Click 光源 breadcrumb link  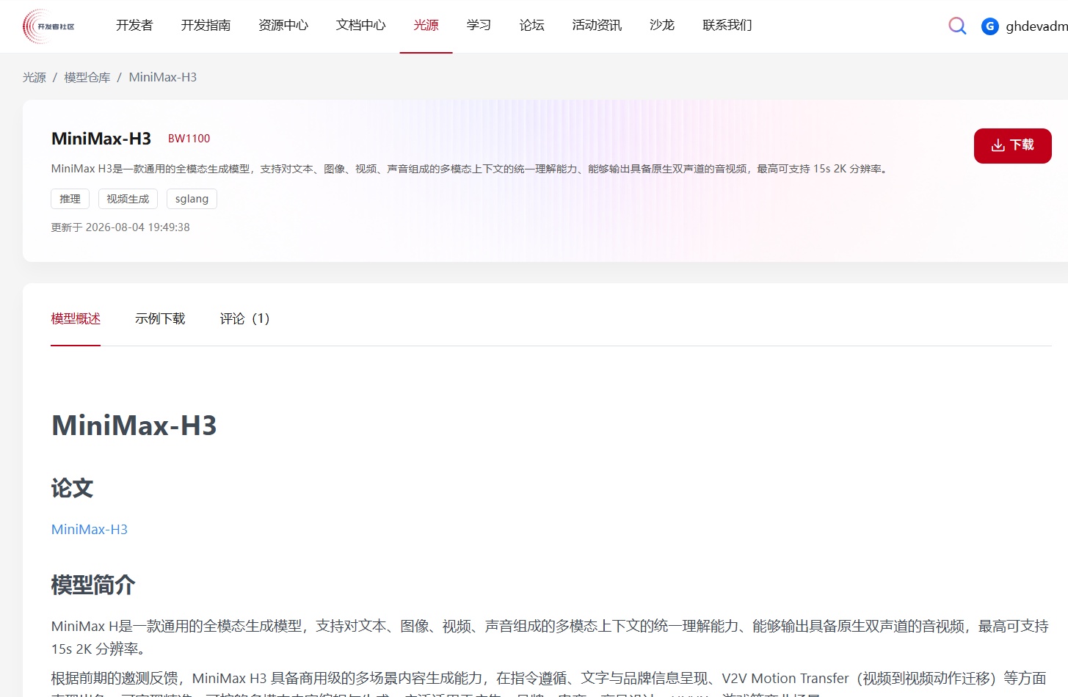click(34, 78)
